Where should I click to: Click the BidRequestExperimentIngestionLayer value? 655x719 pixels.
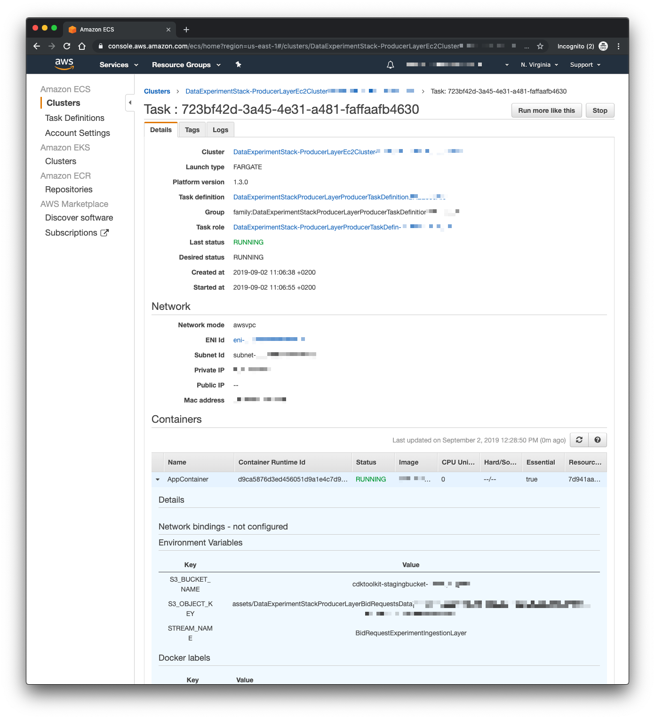pyautogui.click(x=411, y=633)
